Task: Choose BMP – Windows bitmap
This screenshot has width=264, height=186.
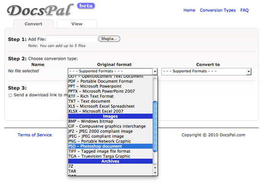Action: coord(110,121)
